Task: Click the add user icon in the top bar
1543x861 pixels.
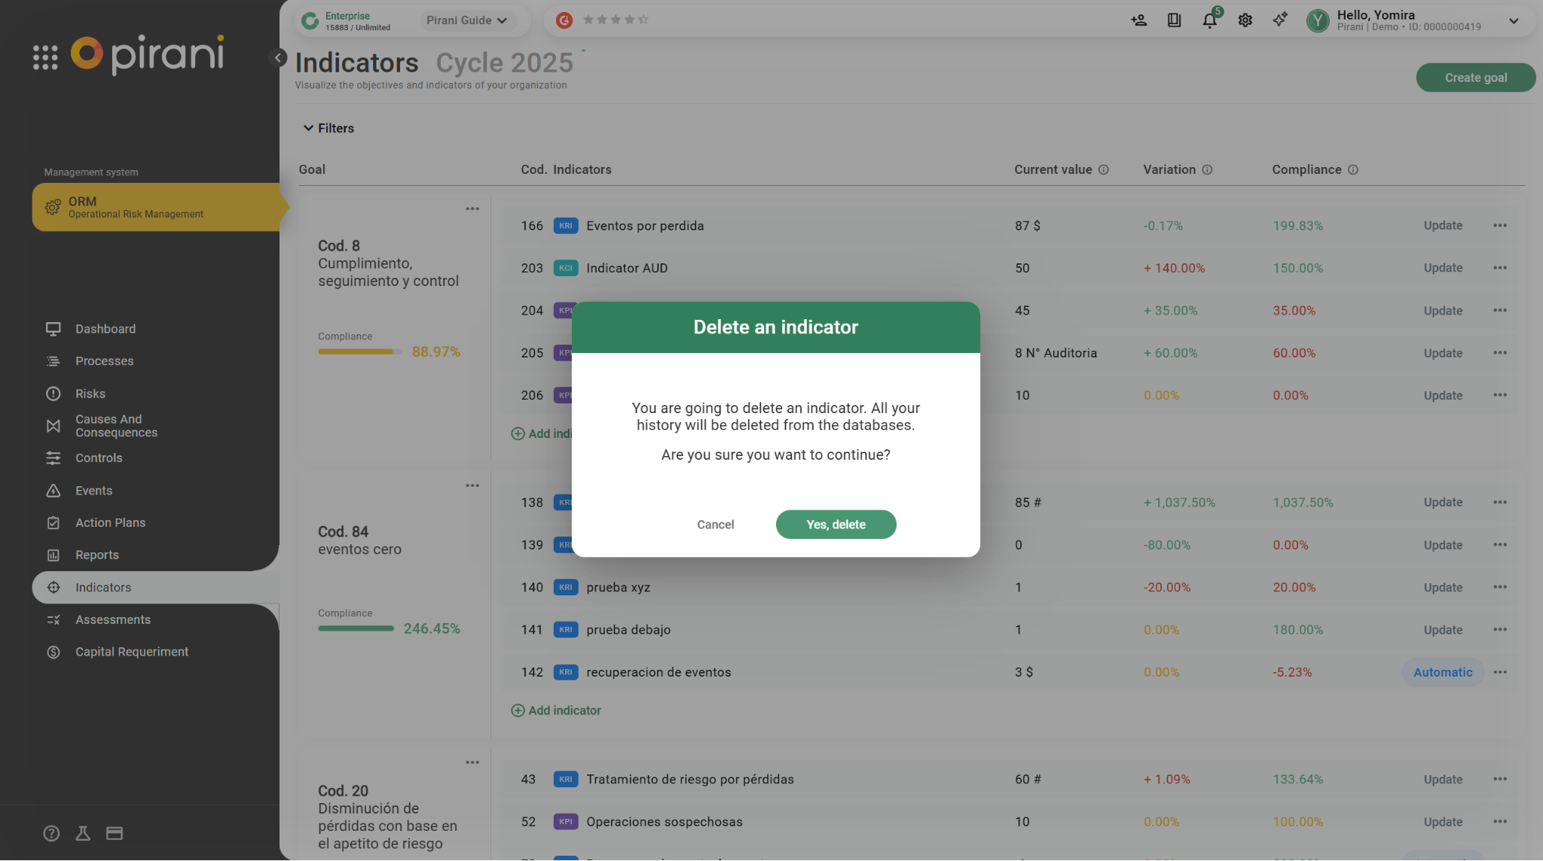Action: [1138, 20]
